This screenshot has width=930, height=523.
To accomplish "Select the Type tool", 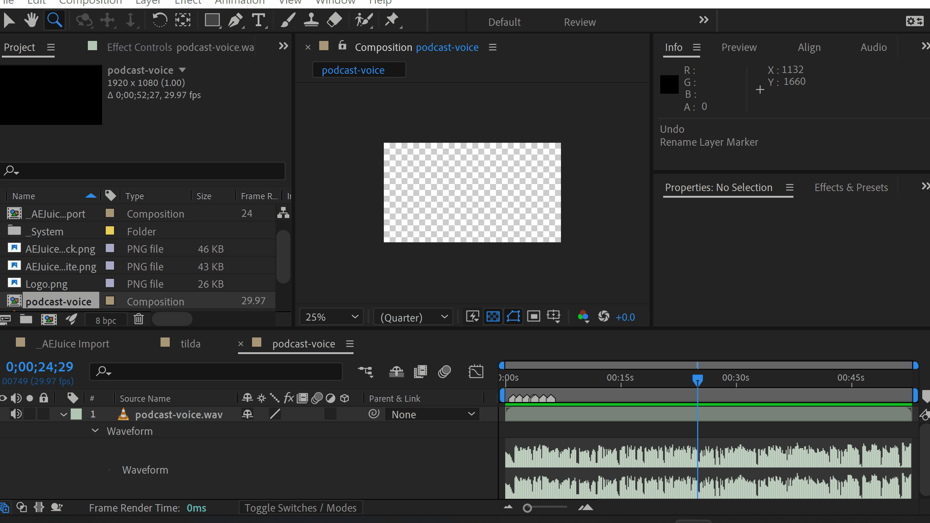I will point(258,20).
